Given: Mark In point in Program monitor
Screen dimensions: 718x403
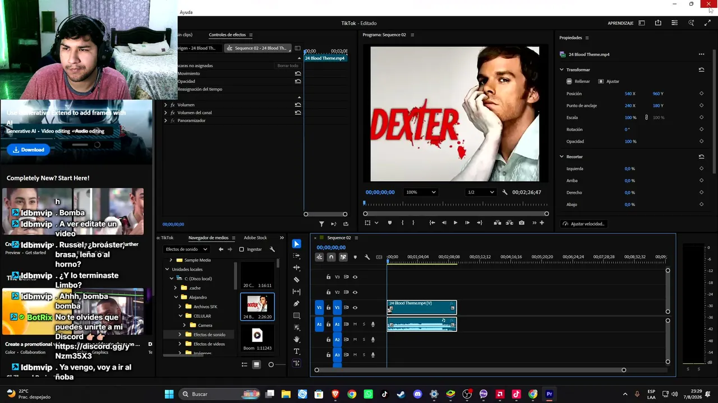Looking at the screenshot, I should point(402,223).
